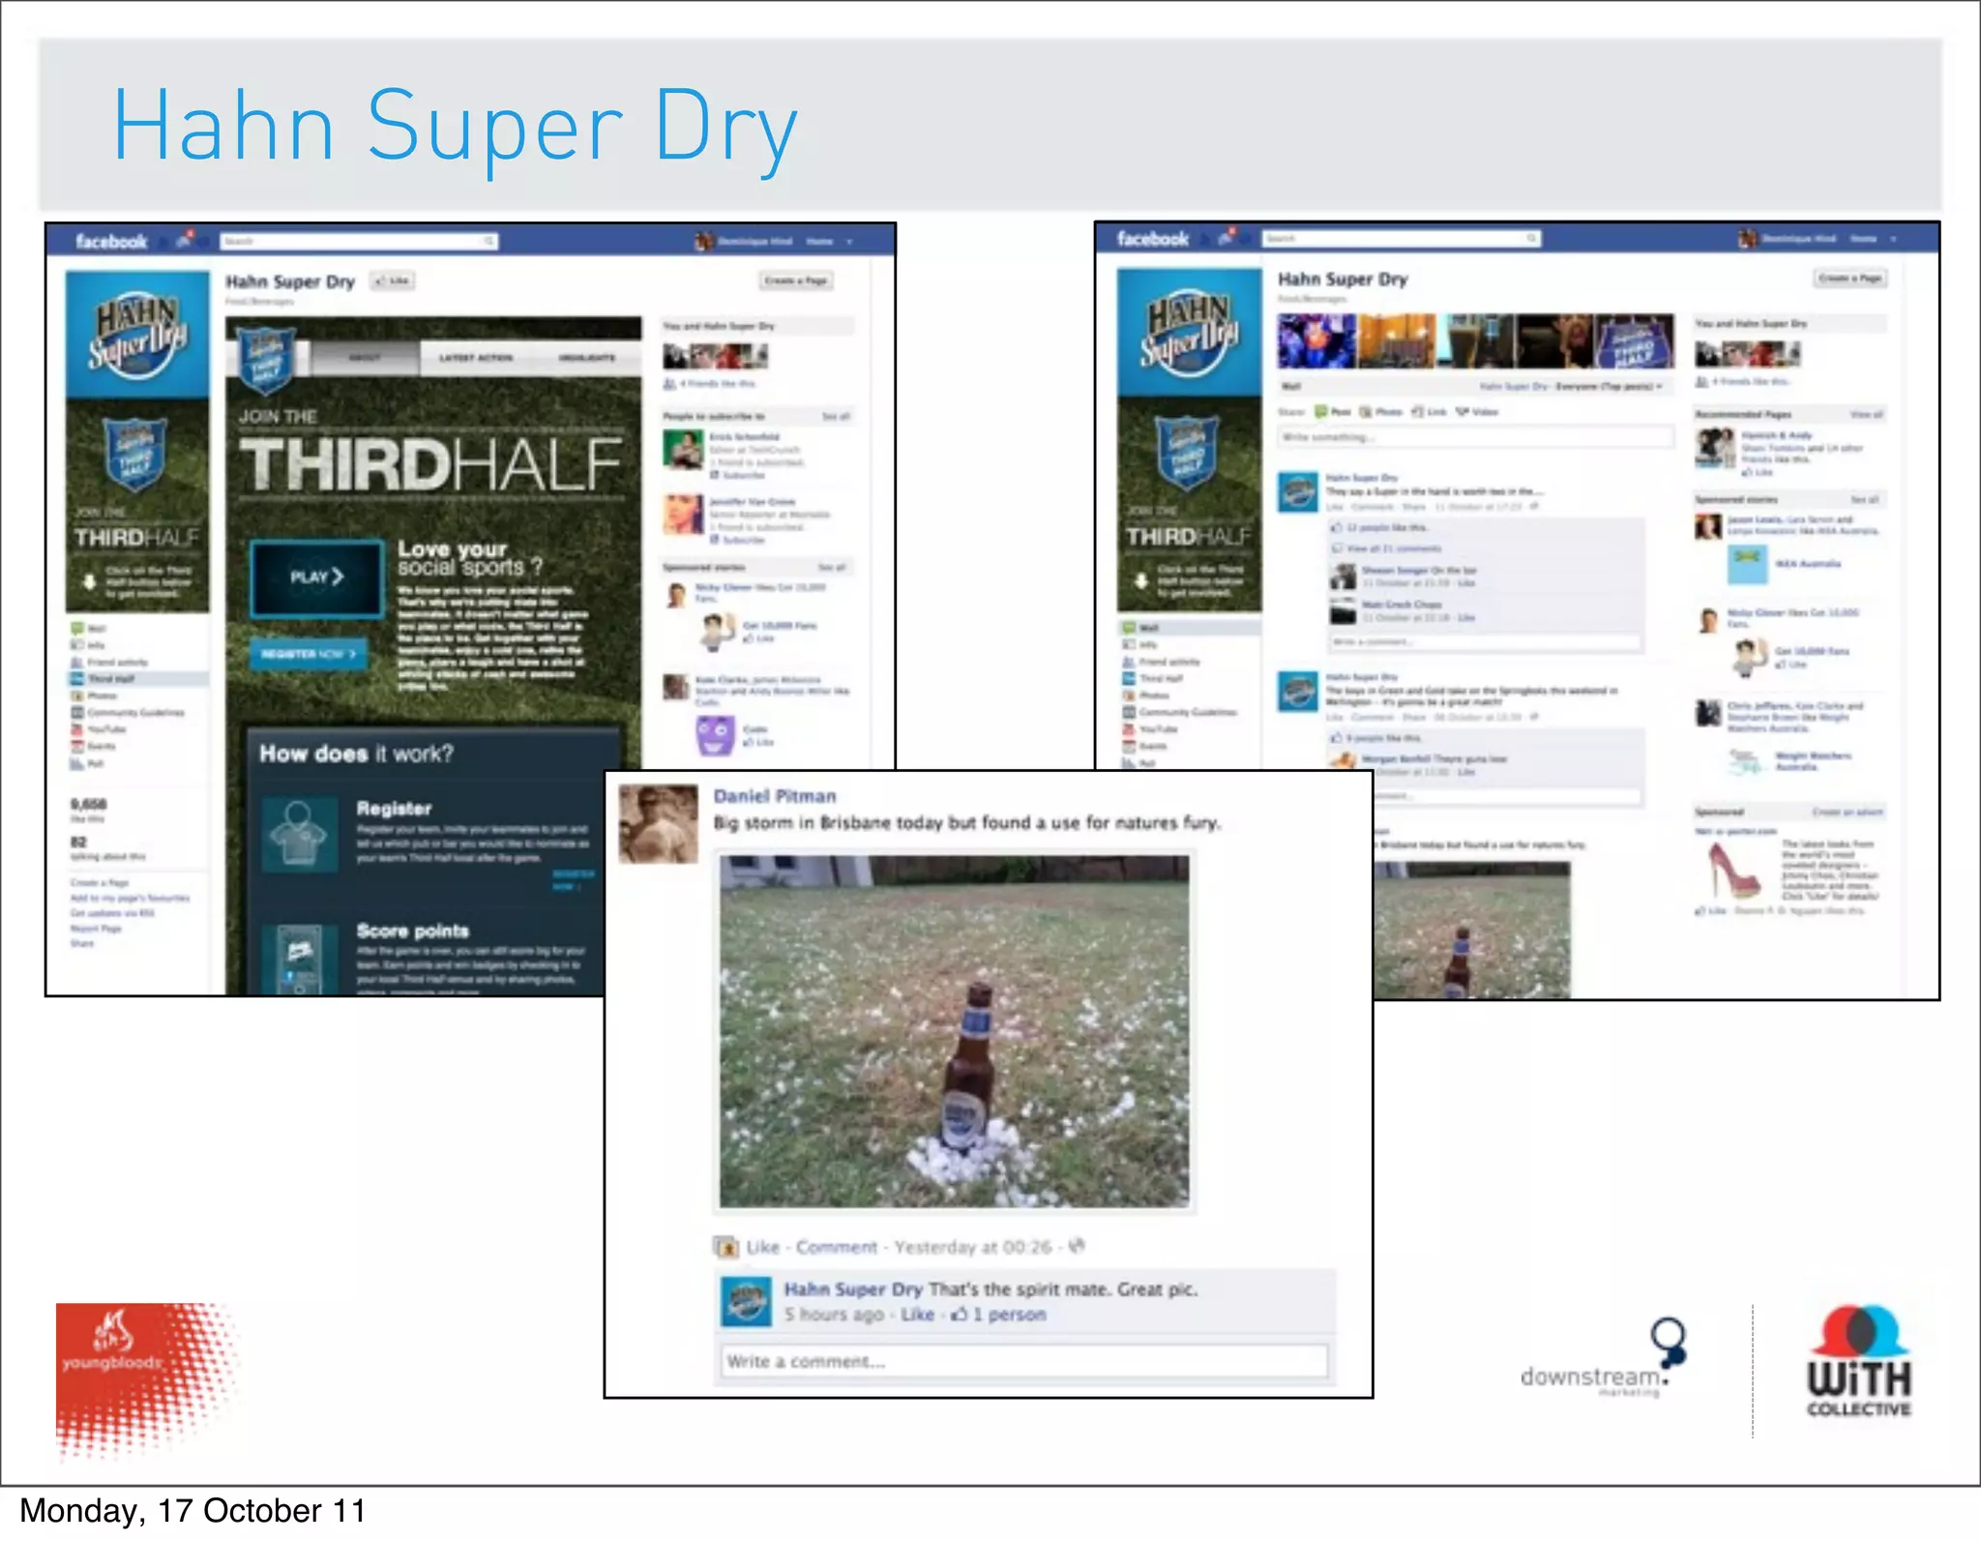Screen dimensions: 1981x1541
Task: Click Third Half shield photo in Wall photo strip
Action: click(x=1635, y=341)
